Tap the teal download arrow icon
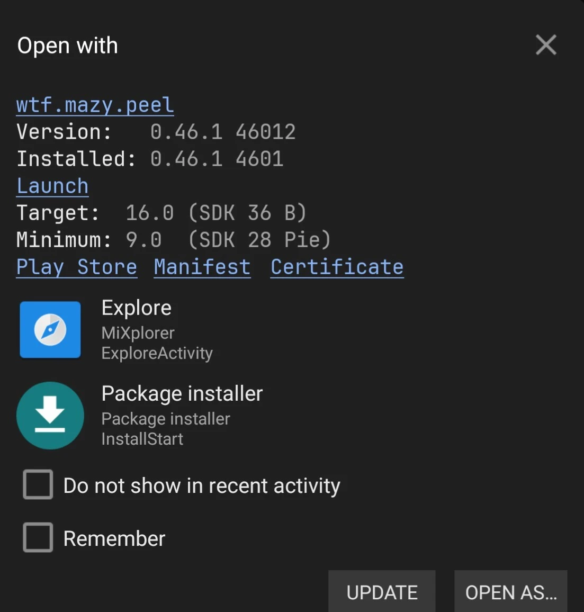584x612 pixels. (50, 416)
